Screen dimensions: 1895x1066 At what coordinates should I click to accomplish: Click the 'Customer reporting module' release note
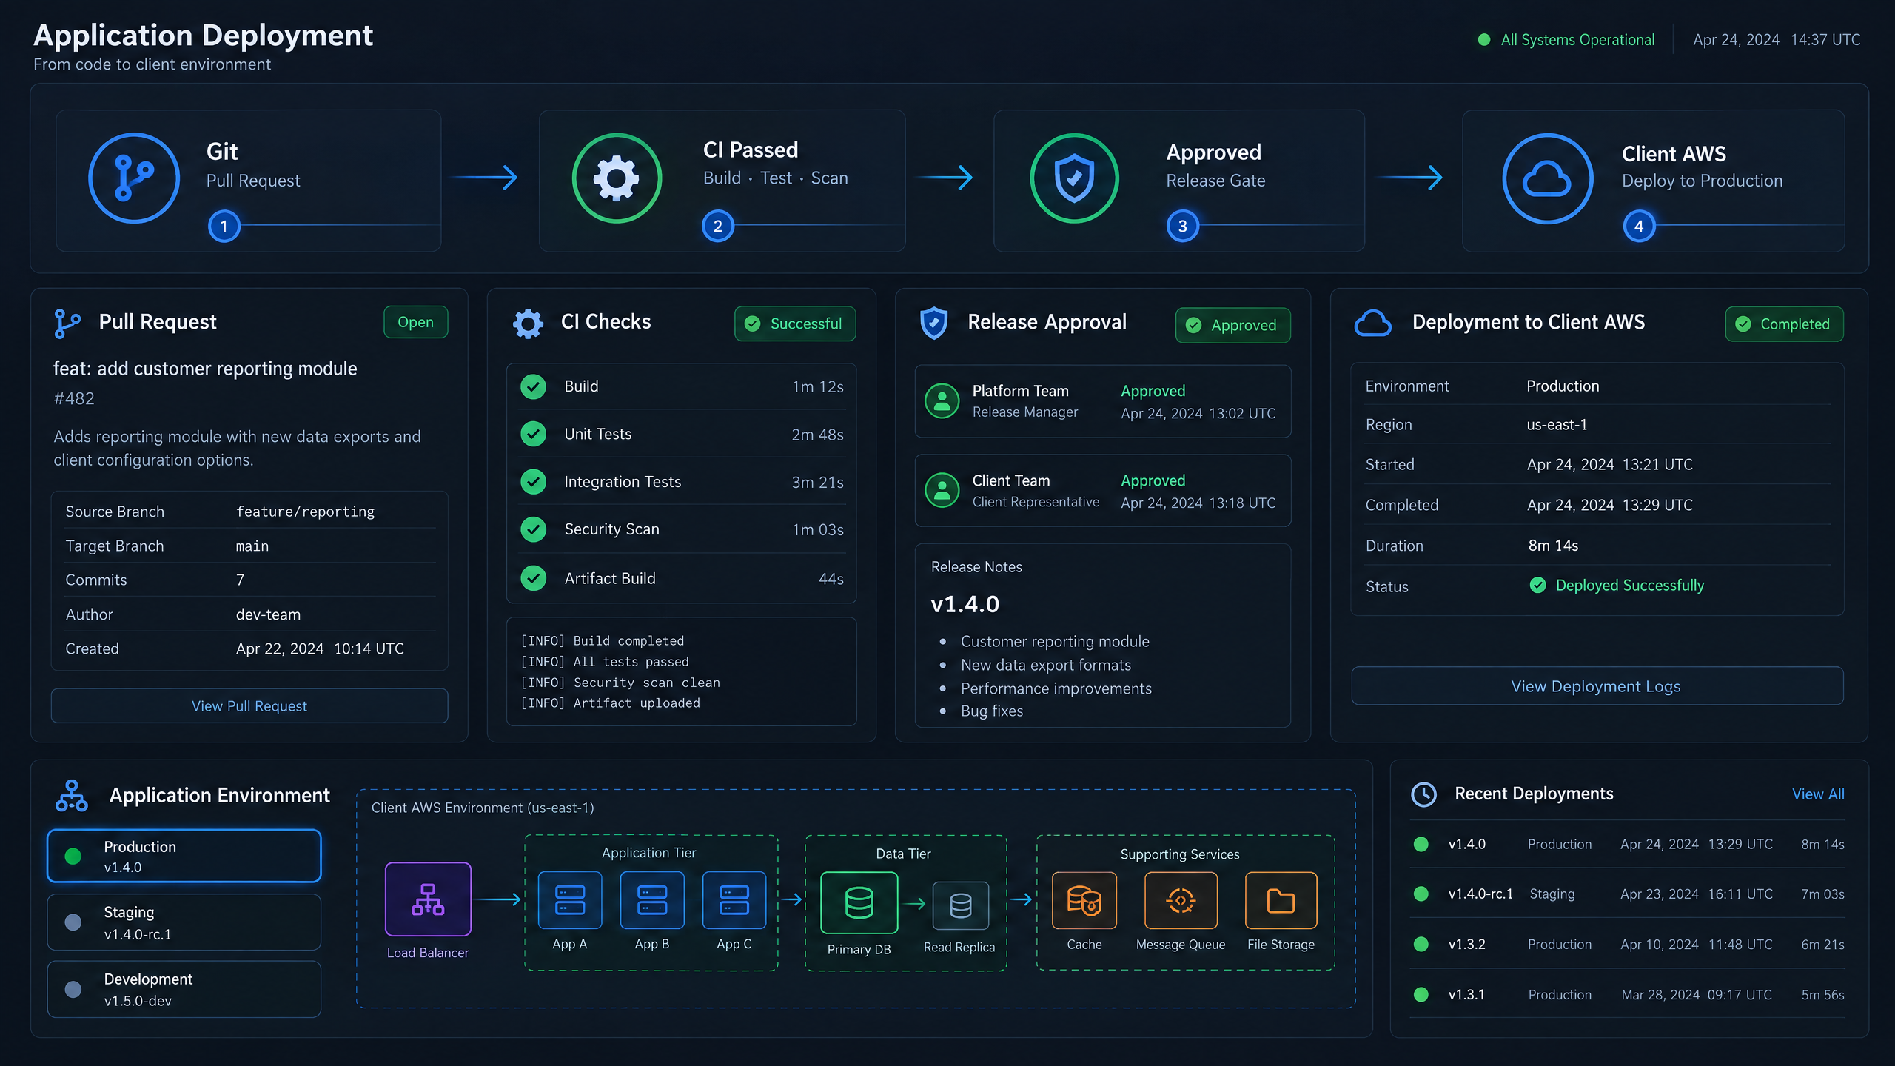(x=1055, y=642)
